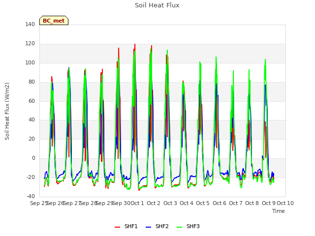Click the Sep 30 x-axis date label

pos(122,203)
